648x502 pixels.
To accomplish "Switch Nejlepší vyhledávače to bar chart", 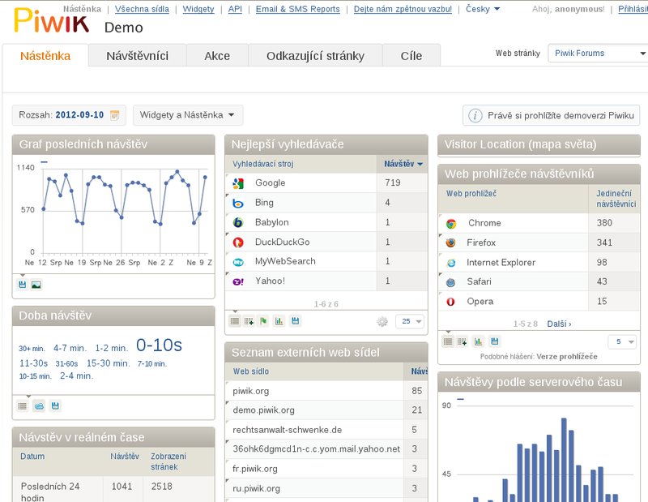I will tap(279, 321).
